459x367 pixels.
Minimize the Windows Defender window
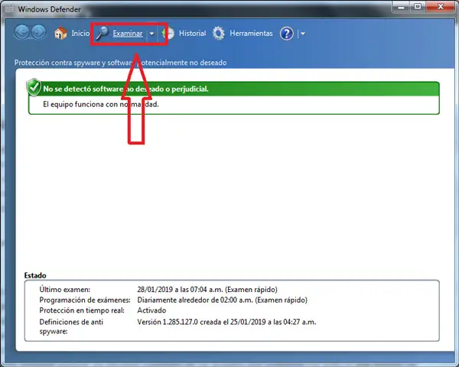coord(401,6)
